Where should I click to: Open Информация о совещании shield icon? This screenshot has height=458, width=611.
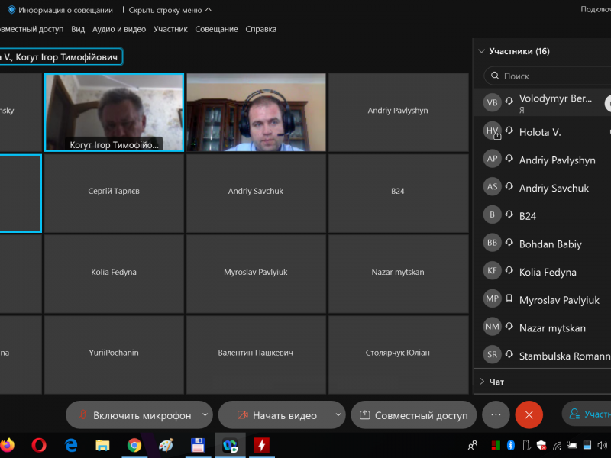[11, 10]
